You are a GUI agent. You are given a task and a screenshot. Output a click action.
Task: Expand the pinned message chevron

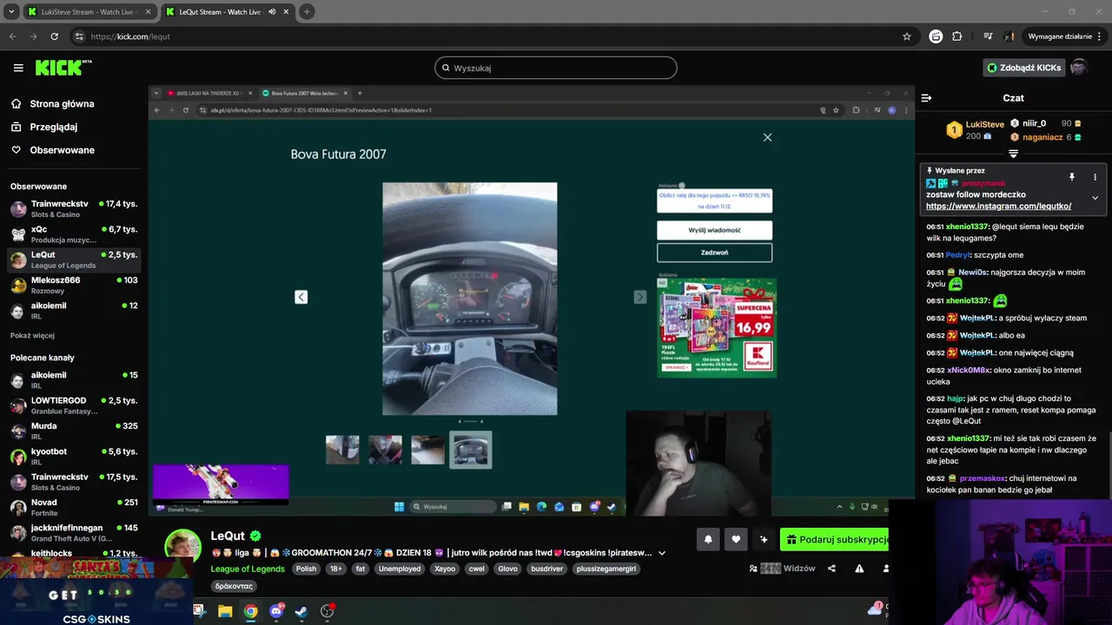point(1095,198)
